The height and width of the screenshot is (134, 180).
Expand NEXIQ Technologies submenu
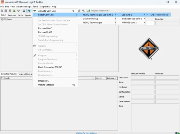tap(115, 23)
